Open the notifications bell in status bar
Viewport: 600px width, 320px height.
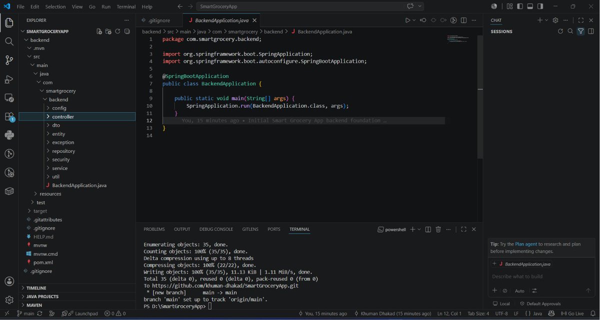pyautogui.click(x=592, y=314)
